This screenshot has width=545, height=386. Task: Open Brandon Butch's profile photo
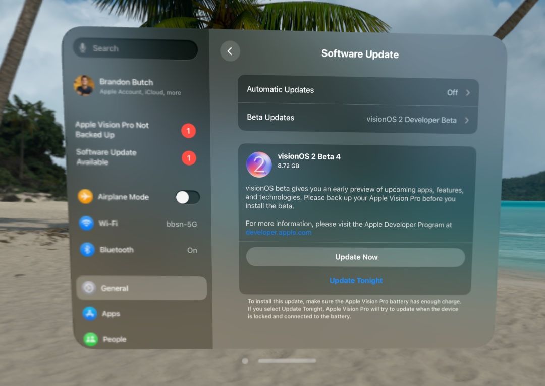[84, 85]
